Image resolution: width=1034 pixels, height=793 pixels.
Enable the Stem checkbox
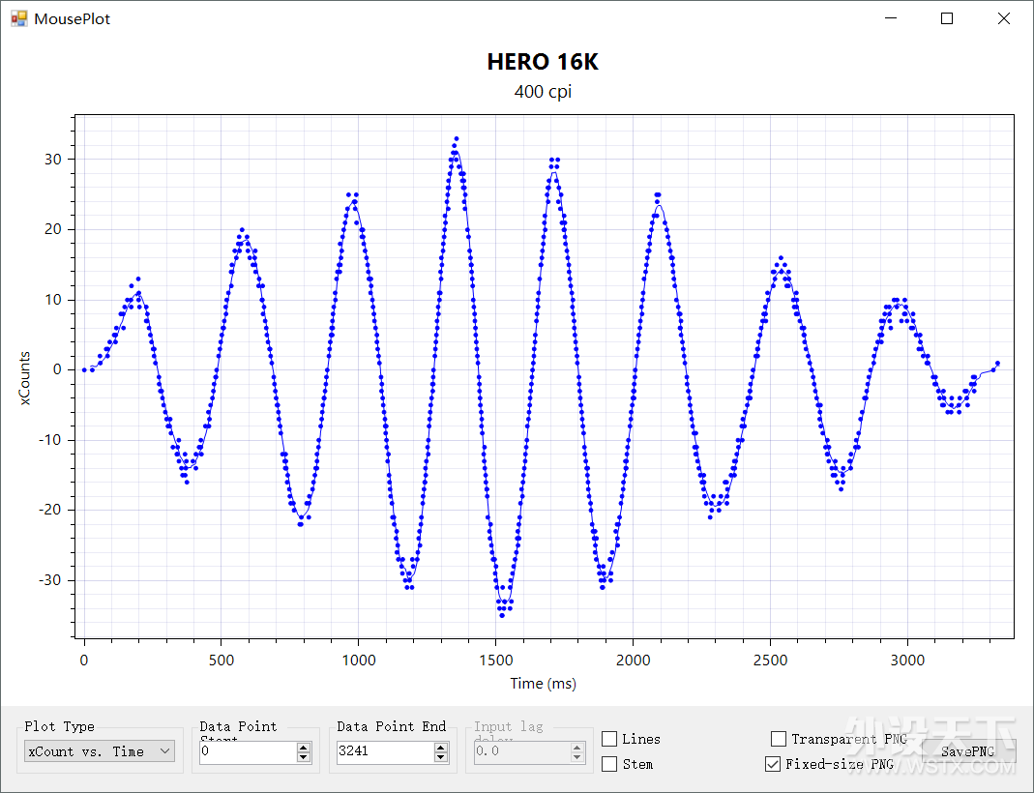(x=610, y=764)
